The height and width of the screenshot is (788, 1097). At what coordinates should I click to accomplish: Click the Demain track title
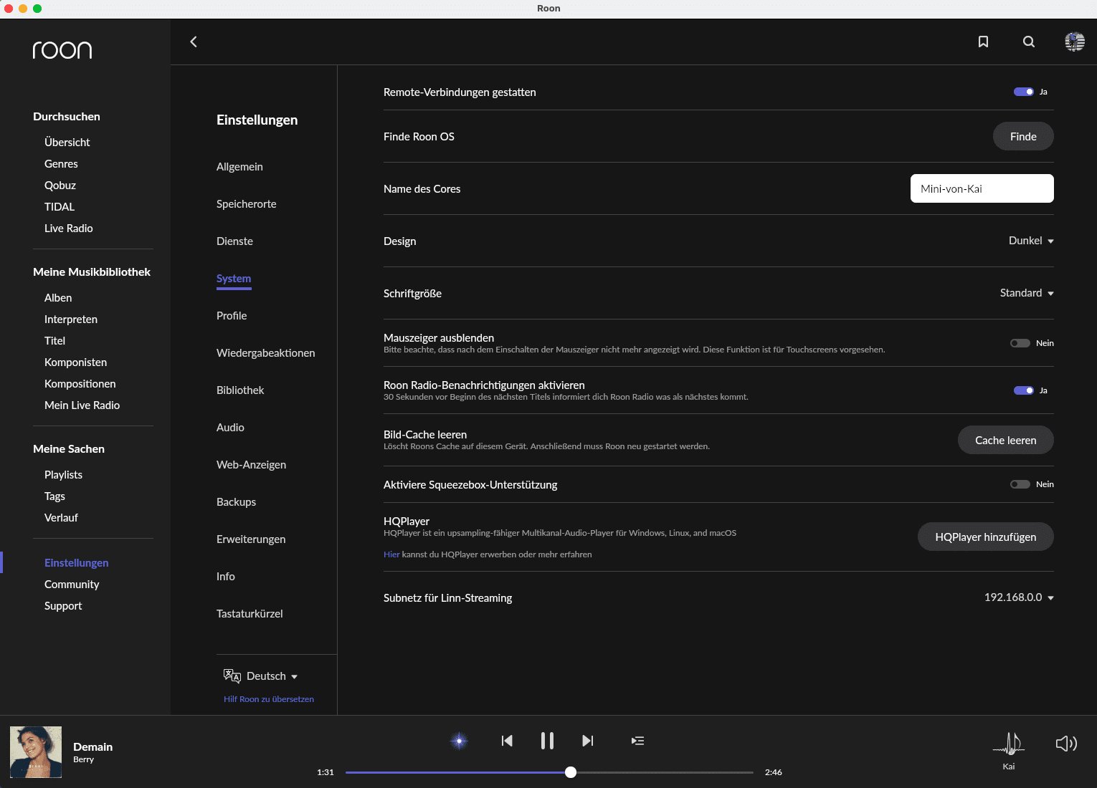point(93,746)
